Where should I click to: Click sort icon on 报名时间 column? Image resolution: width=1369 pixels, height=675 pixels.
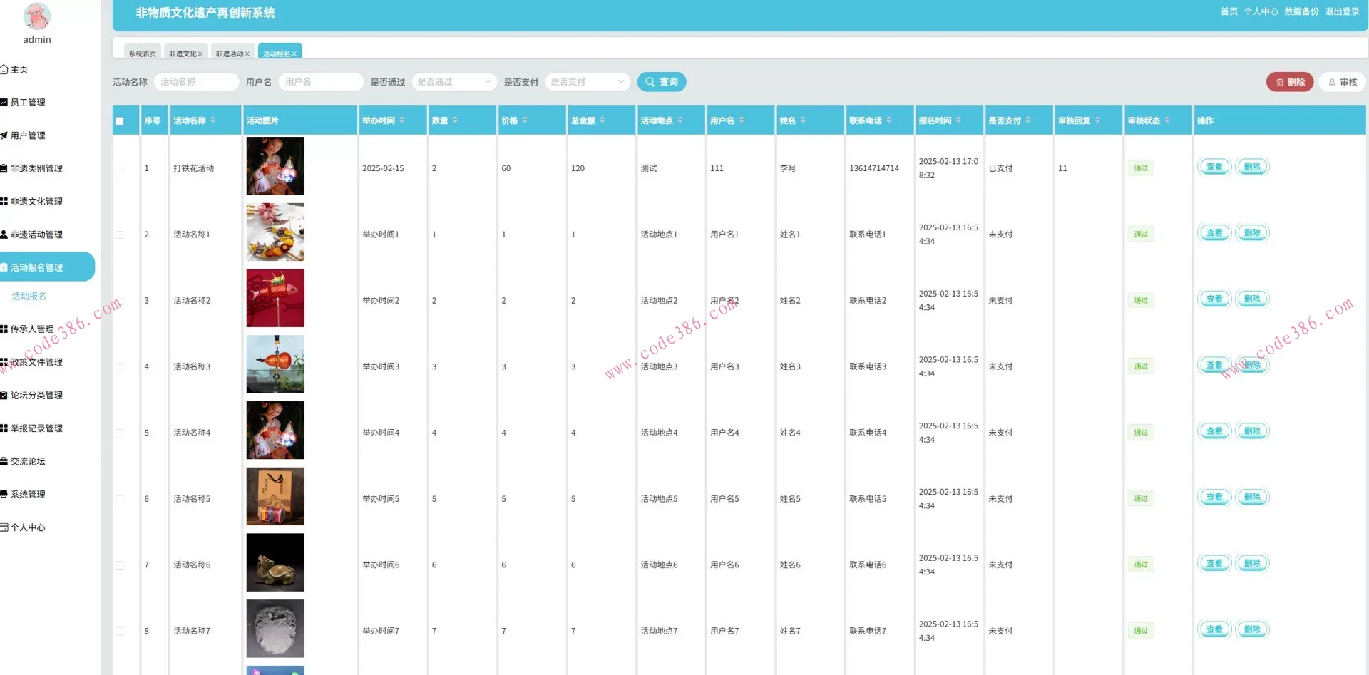click(958, 120)
